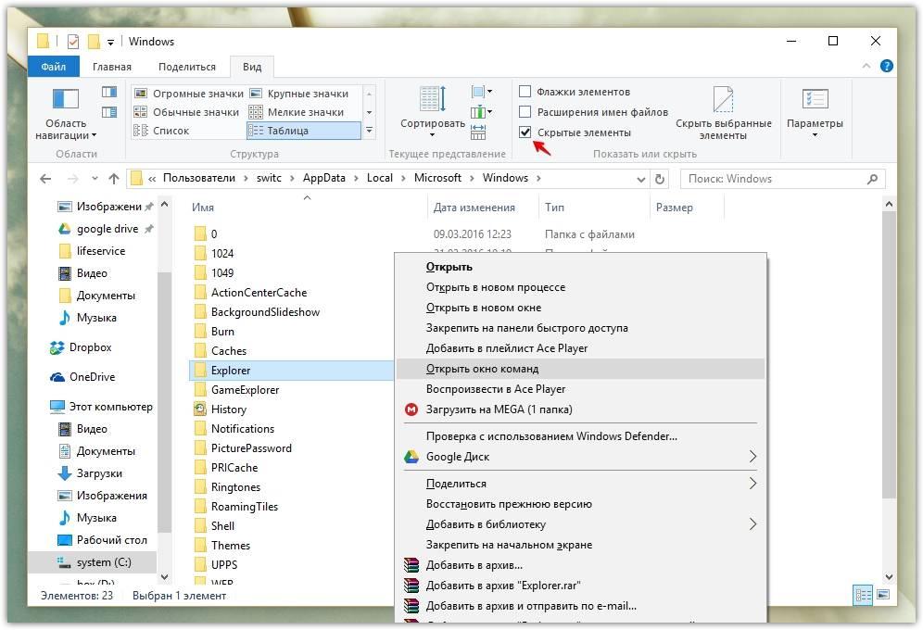This screenshot has height=630, width=923.
Task: Select Крупные значки layout
Action: pyautogui.click(x=299, y=94)
